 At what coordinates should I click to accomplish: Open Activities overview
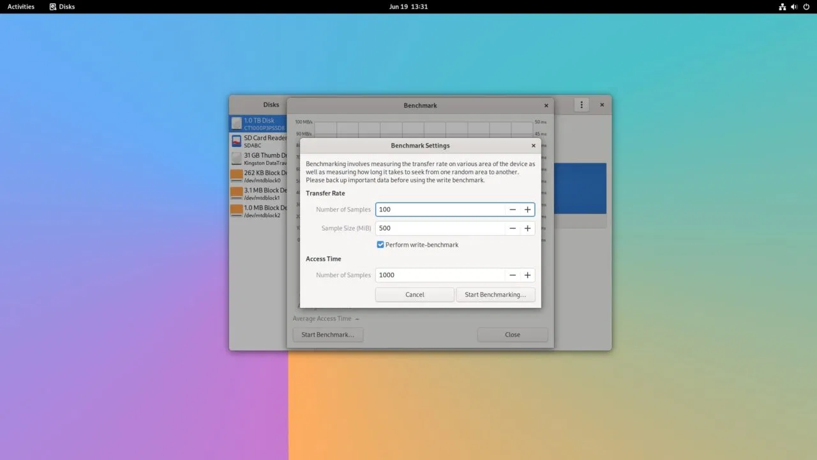(x=21, y=6)
